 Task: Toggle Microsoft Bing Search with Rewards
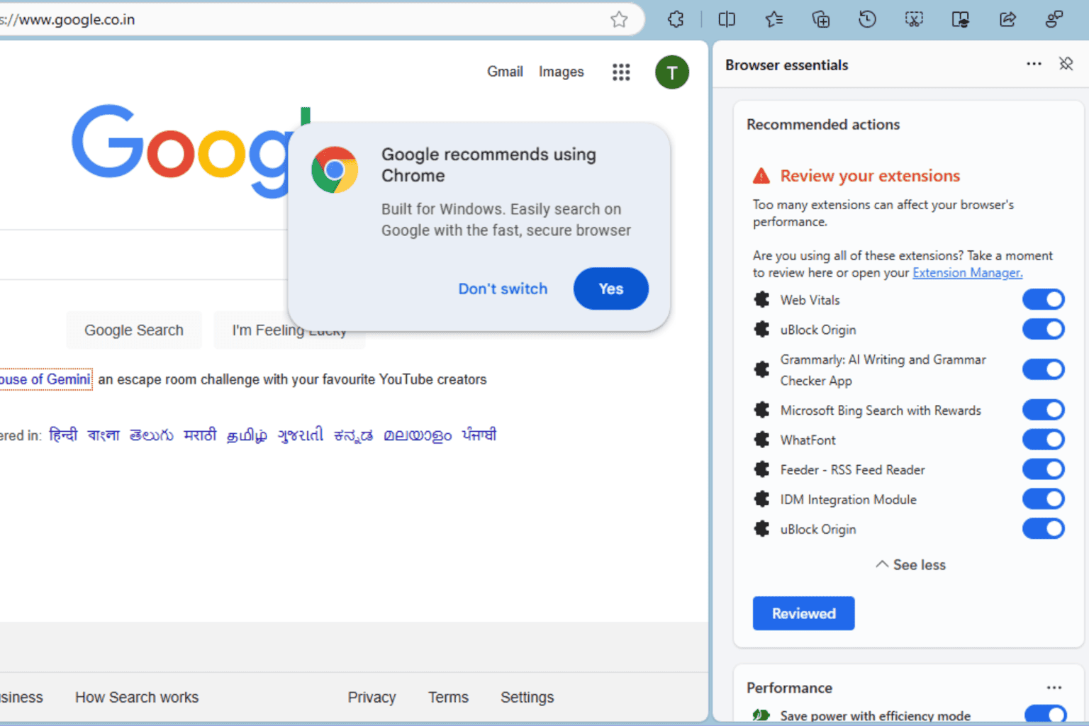[x=1043, y=410]
